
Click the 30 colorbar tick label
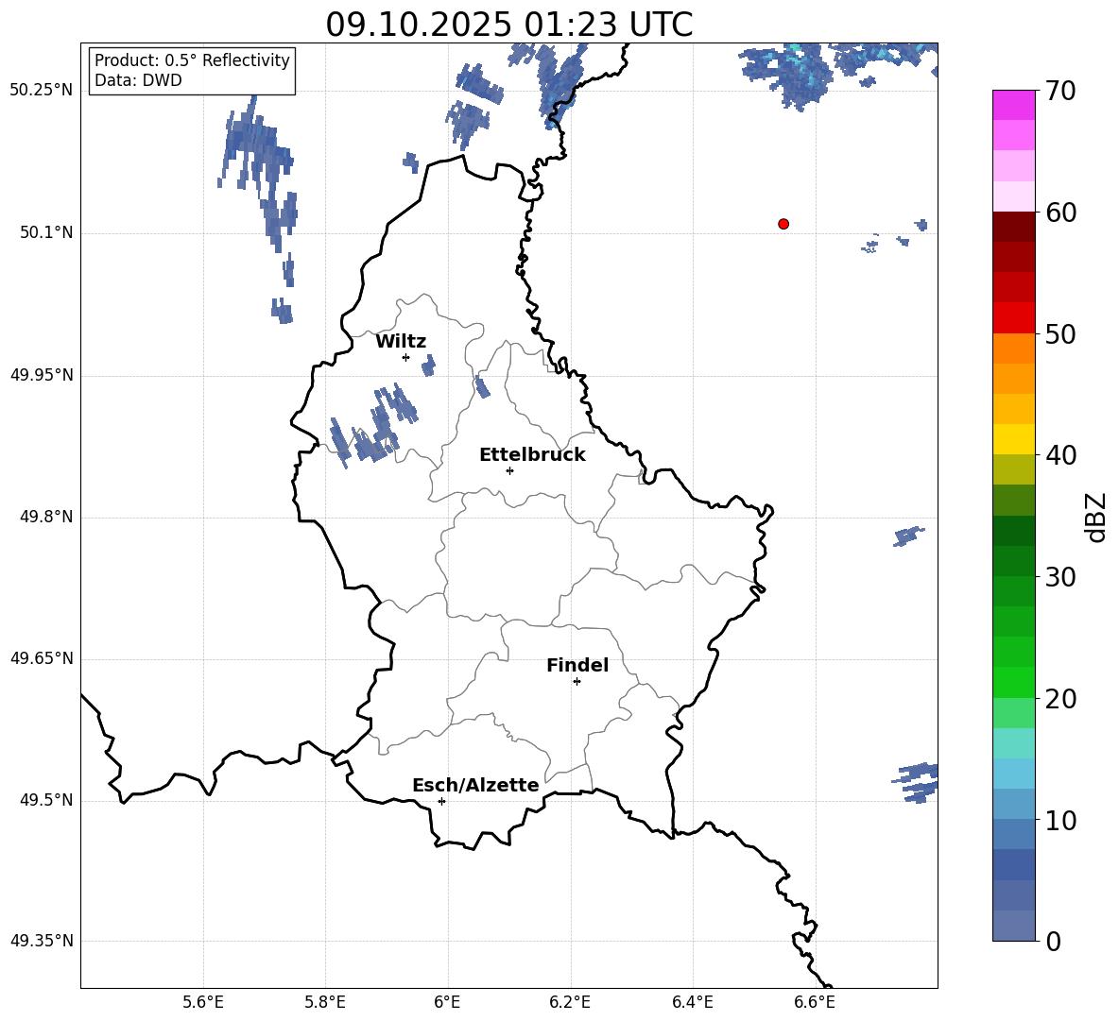(1060, 577)
